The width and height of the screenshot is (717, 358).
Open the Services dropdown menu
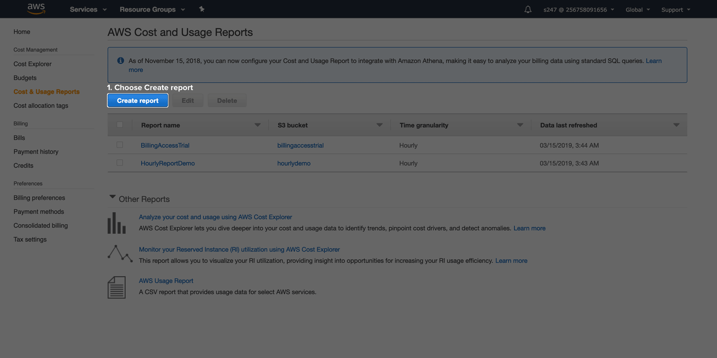click(88, 9)
